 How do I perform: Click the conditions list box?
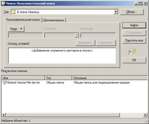(x=62, y=56)
